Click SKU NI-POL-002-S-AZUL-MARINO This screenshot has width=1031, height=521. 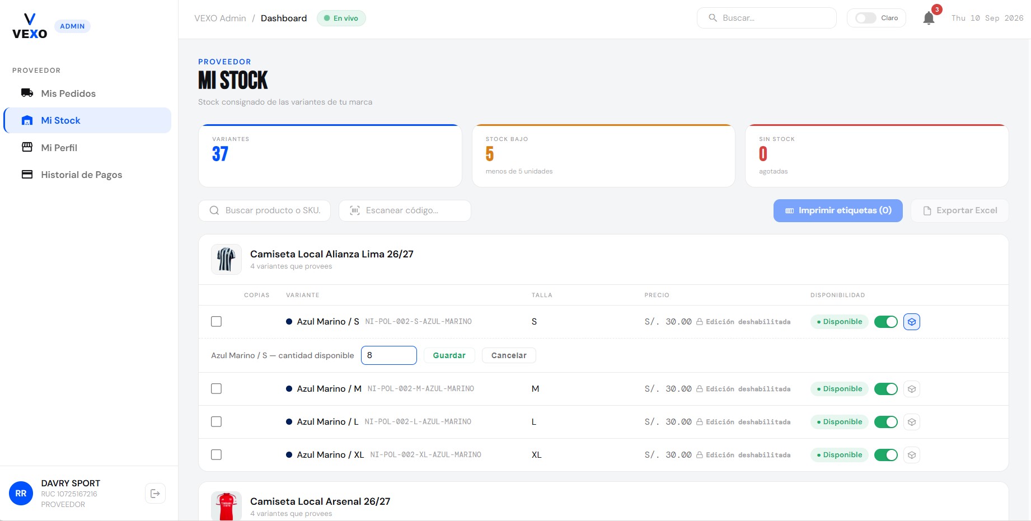pyautogui.click(x=419, y=322)
